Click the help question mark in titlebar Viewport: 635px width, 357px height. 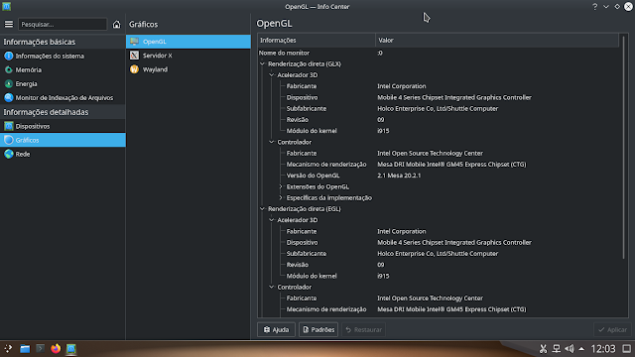pos(594,7)
